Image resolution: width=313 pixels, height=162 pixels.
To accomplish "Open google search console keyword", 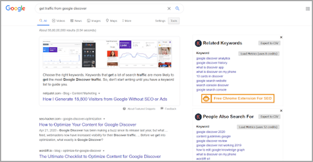I will (x=211, y=90).
